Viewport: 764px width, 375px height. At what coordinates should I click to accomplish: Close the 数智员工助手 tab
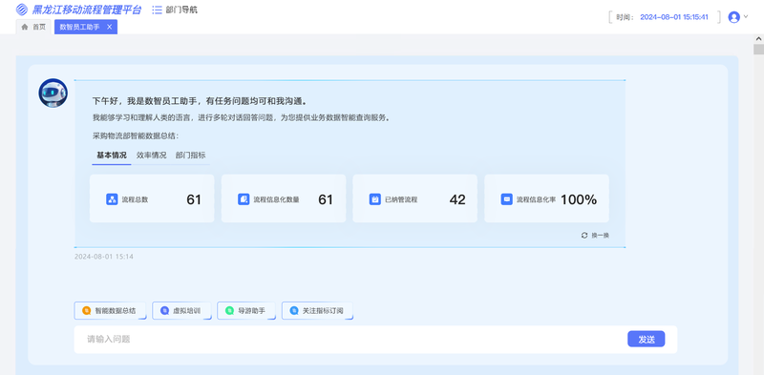click(109, 28)
